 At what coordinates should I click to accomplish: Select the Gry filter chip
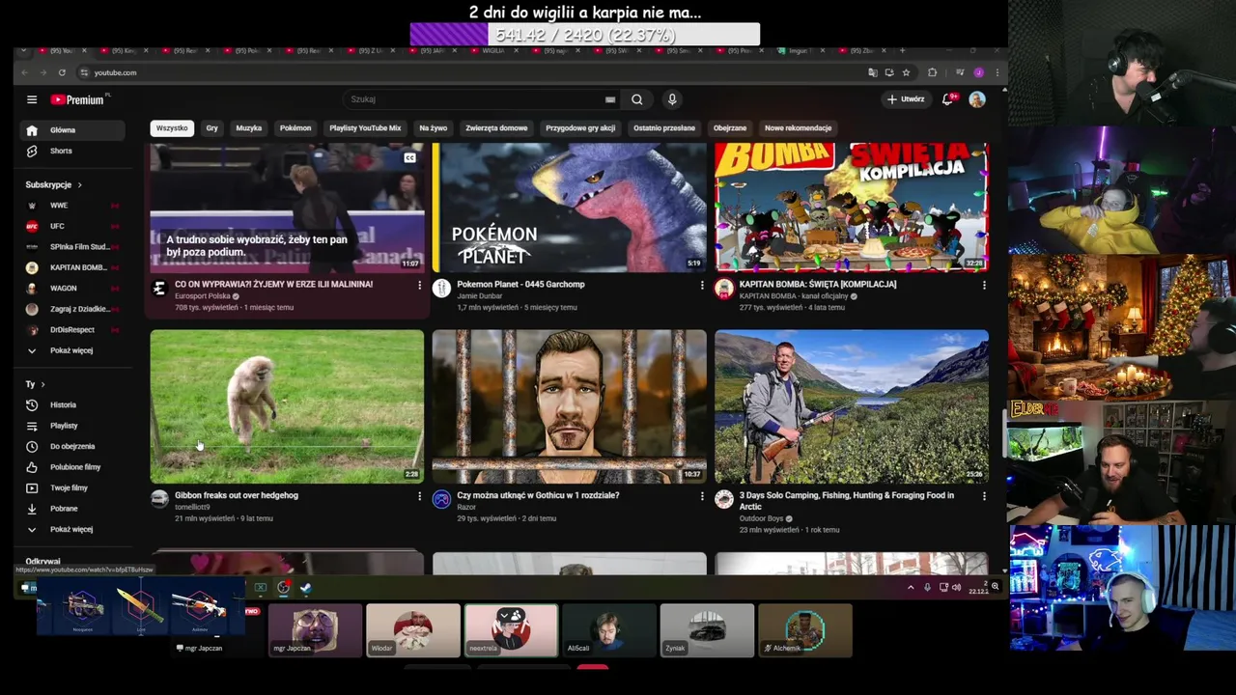click(211, 127)
